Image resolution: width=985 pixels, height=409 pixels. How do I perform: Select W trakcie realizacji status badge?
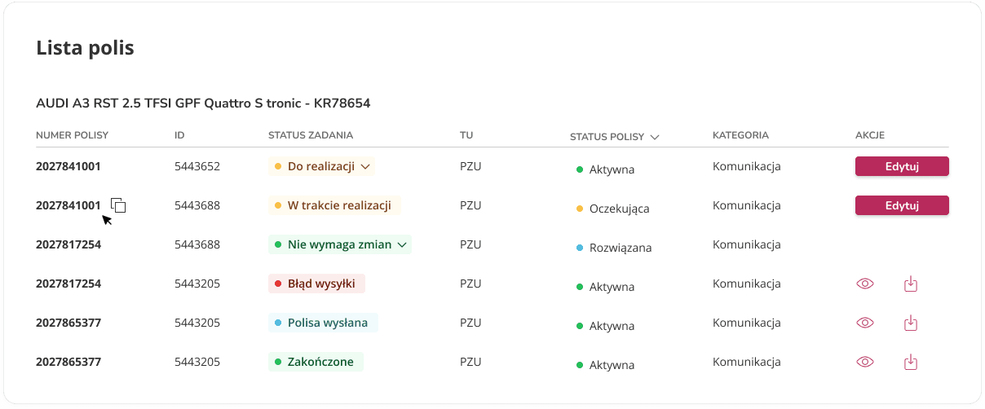point(335,205)
